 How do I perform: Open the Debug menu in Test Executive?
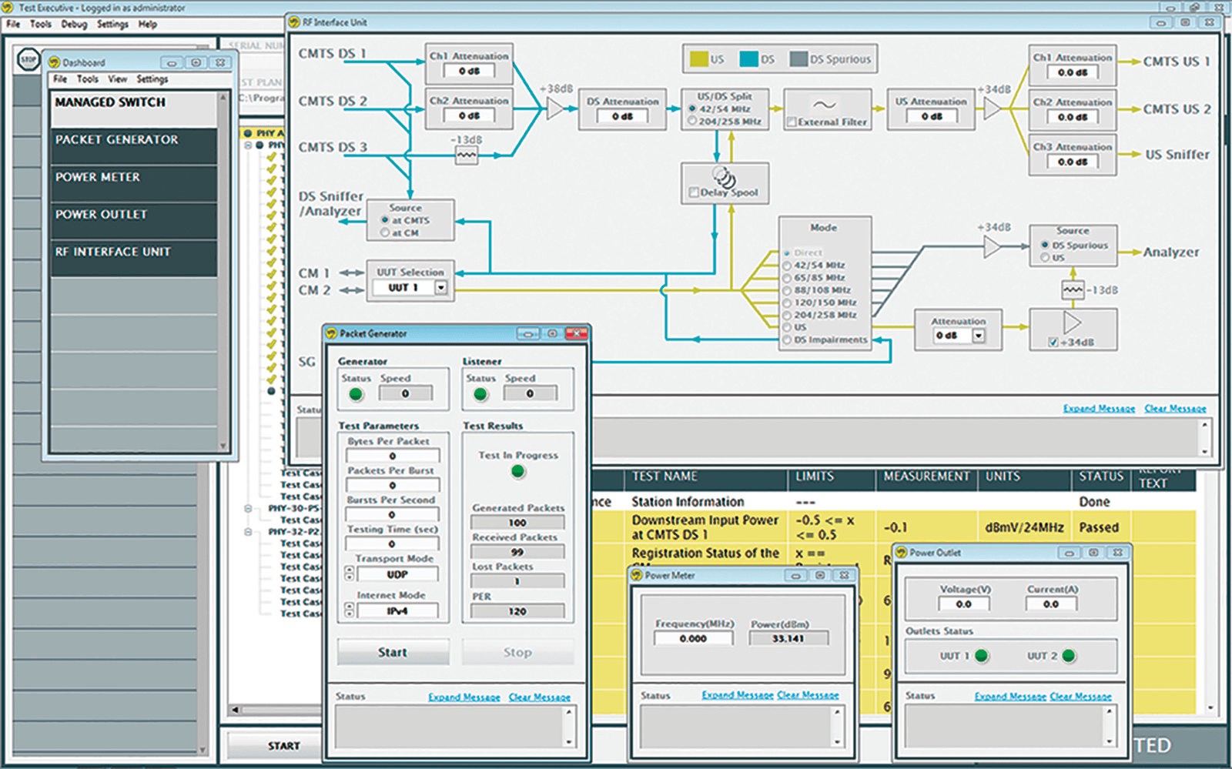[x=74, y=25]
